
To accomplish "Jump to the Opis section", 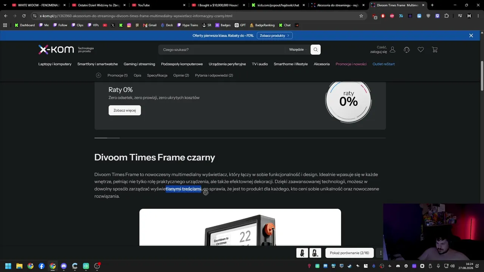I will pos(137,75).
